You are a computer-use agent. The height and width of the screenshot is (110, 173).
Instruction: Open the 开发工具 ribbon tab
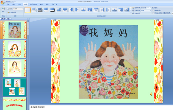point(54,4)
